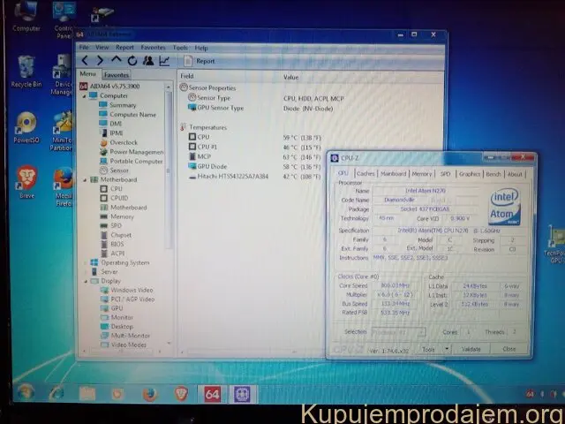The image size is (565, 424).
Task: Open the Favorites menu in AIDA64
Action: tap(153, 47)
